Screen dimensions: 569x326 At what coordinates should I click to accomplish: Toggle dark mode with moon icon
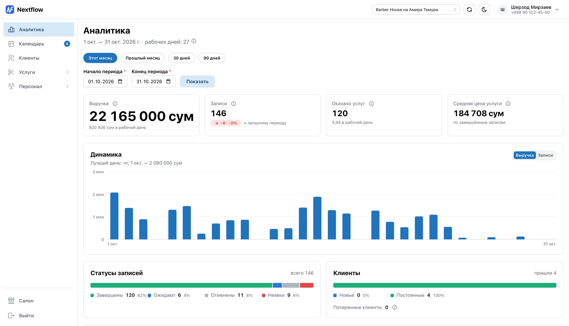[484, 10]
